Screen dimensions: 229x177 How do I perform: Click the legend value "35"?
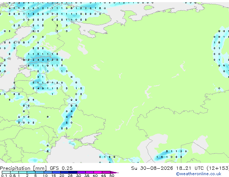point(87,176)
